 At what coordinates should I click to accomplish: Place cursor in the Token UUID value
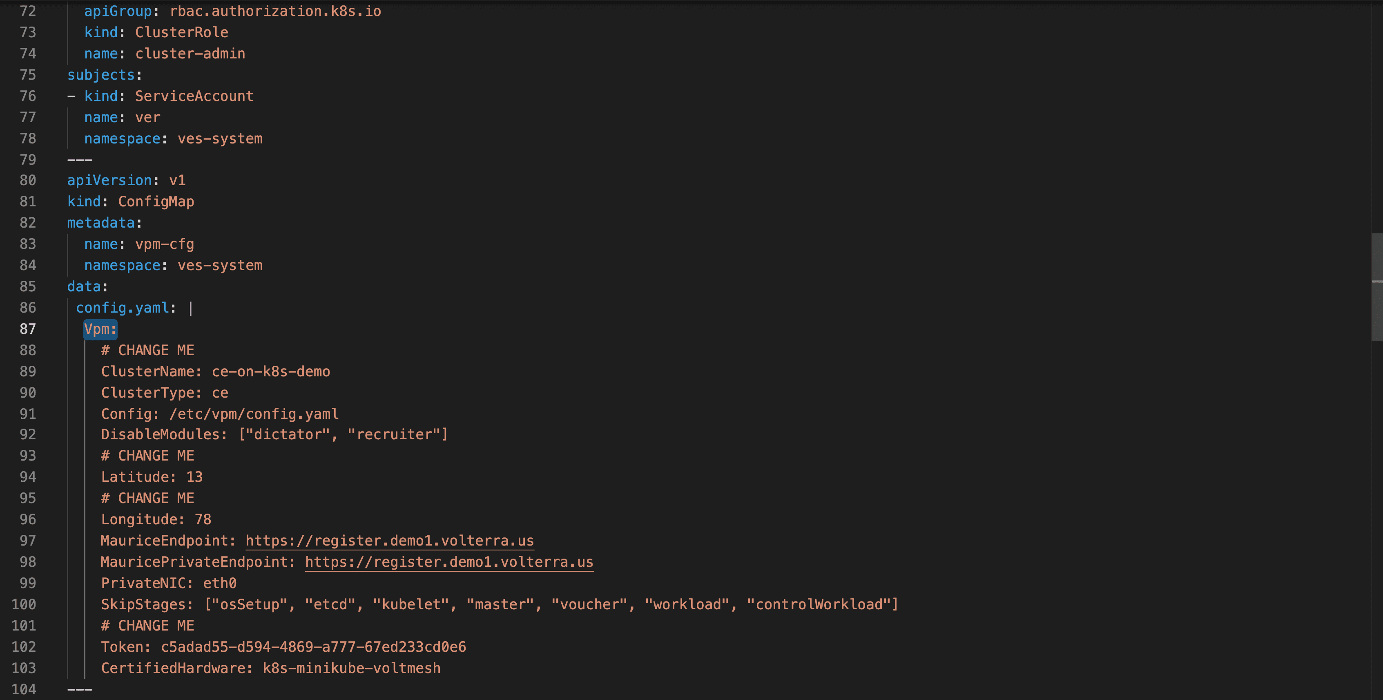point(313,647)
